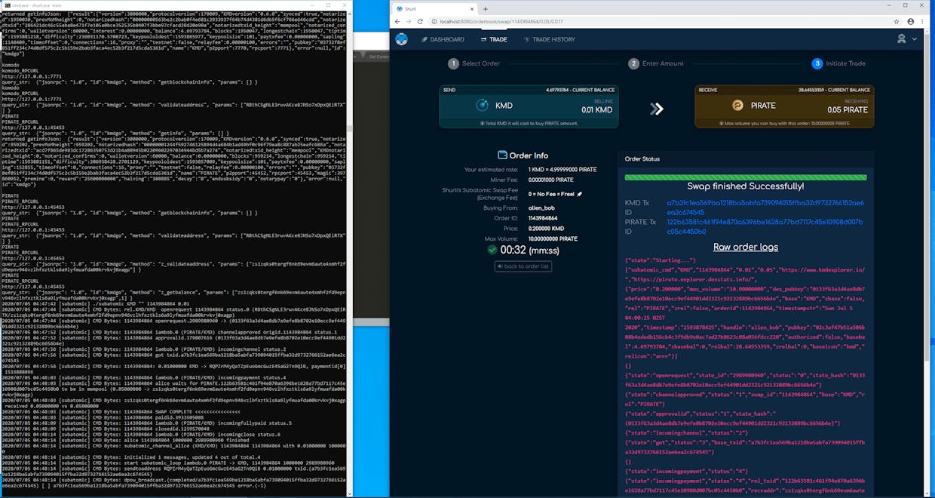Click the KMD coin icon in Send card
935x498 pixels.
tap(483, 106)
